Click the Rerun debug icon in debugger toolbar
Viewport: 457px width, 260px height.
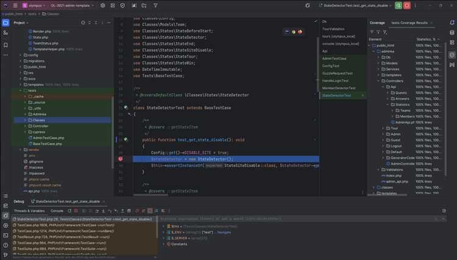point(69,211)
